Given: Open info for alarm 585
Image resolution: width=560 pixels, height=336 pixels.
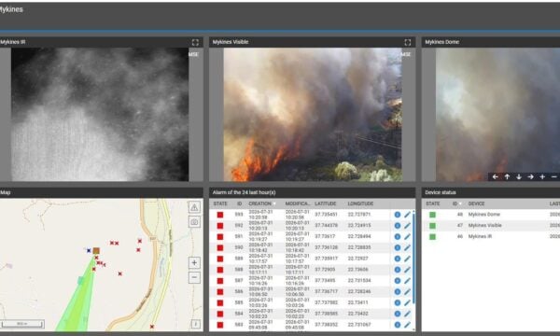Looking at the screenshot, I should click(x=398, y=302).
